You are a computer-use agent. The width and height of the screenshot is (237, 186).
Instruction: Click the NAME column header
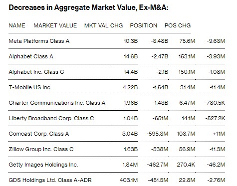point(17,25)
